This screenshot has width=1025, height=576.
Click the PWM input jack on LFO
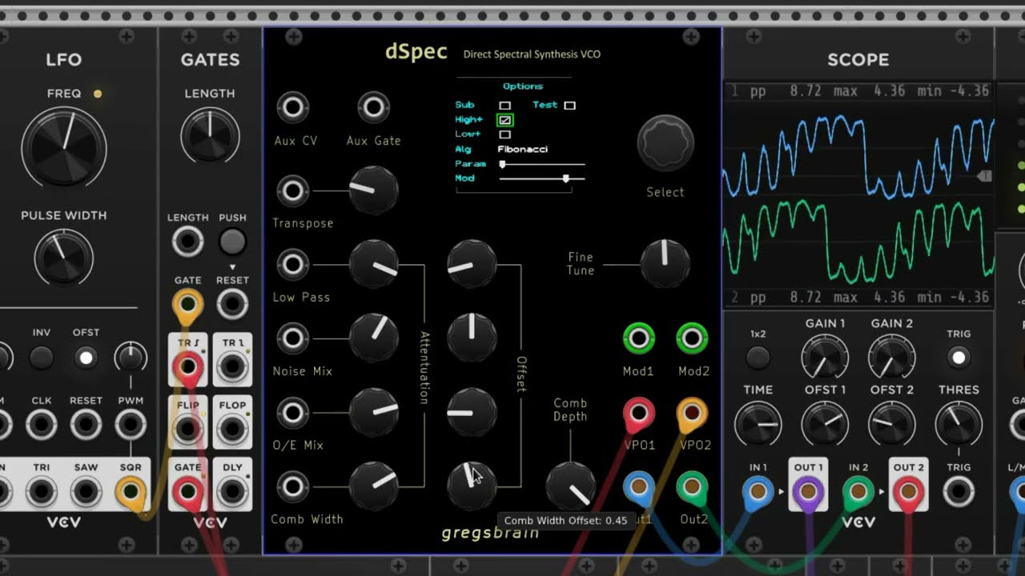pos(131,424)
